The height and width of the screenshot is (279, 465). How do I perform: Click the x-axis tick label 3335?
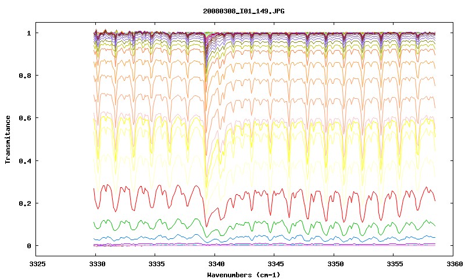(156, 264)
